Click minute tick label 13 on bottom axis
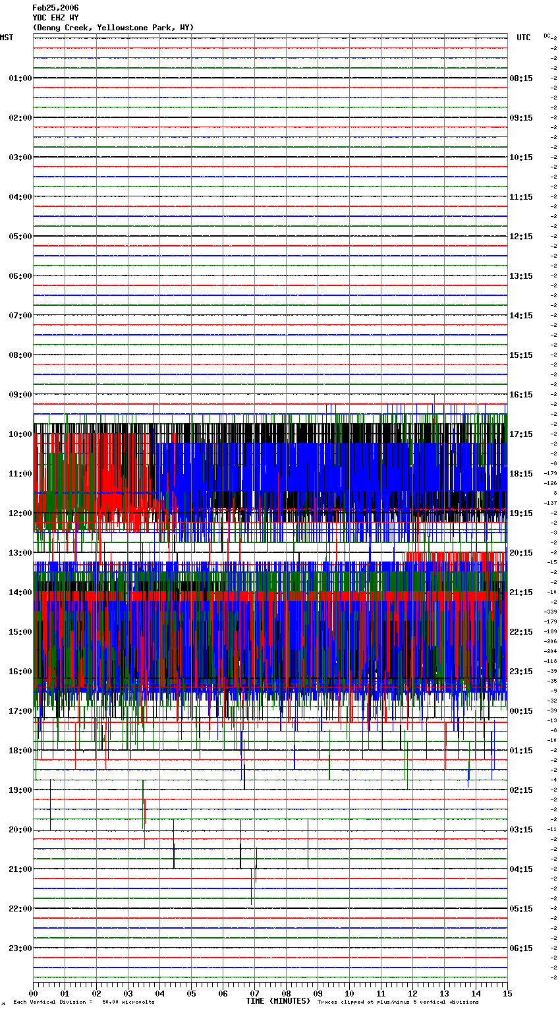 coord(444,993)
